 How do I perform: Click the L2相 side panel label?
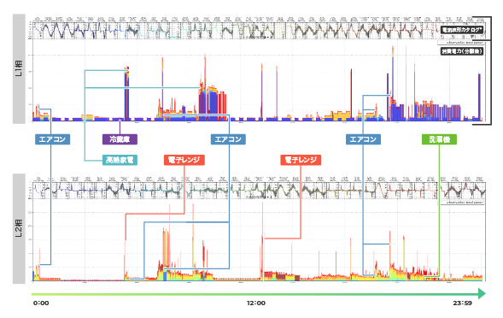[19, 228]
